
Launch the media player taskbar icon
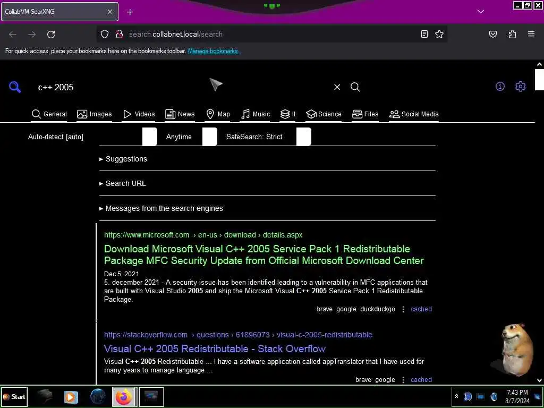pos(71,396)
